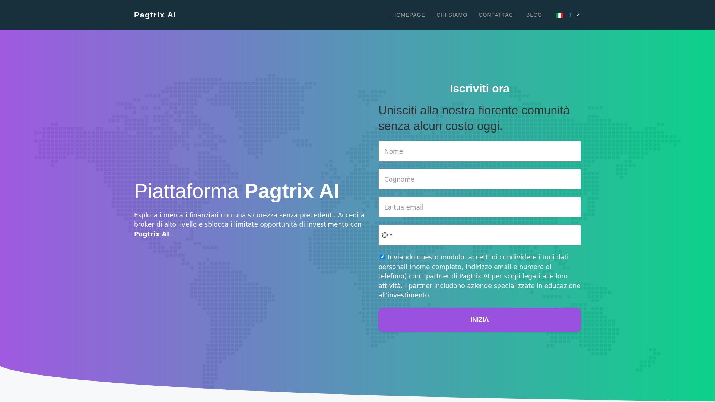This screenshot has width=715, height=402.
Task: Visit the BLOG section
Action: [x=534, y=15]
